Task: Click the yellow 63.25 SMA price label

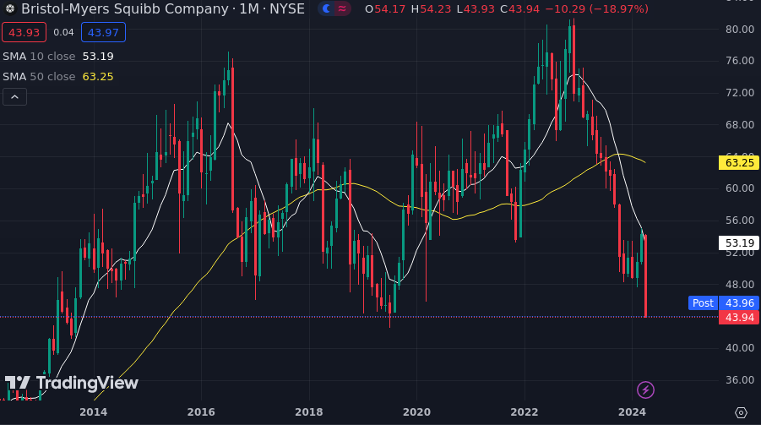Action: coord(739,163)
